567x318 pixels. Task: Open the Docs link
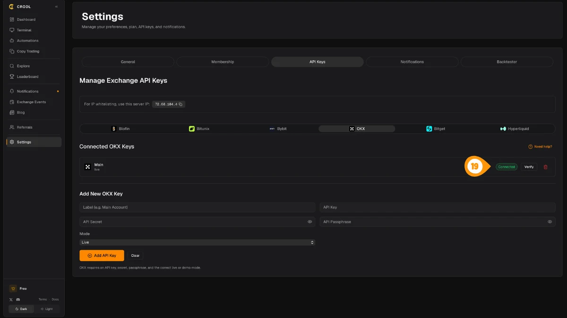(x=55, y=300)
